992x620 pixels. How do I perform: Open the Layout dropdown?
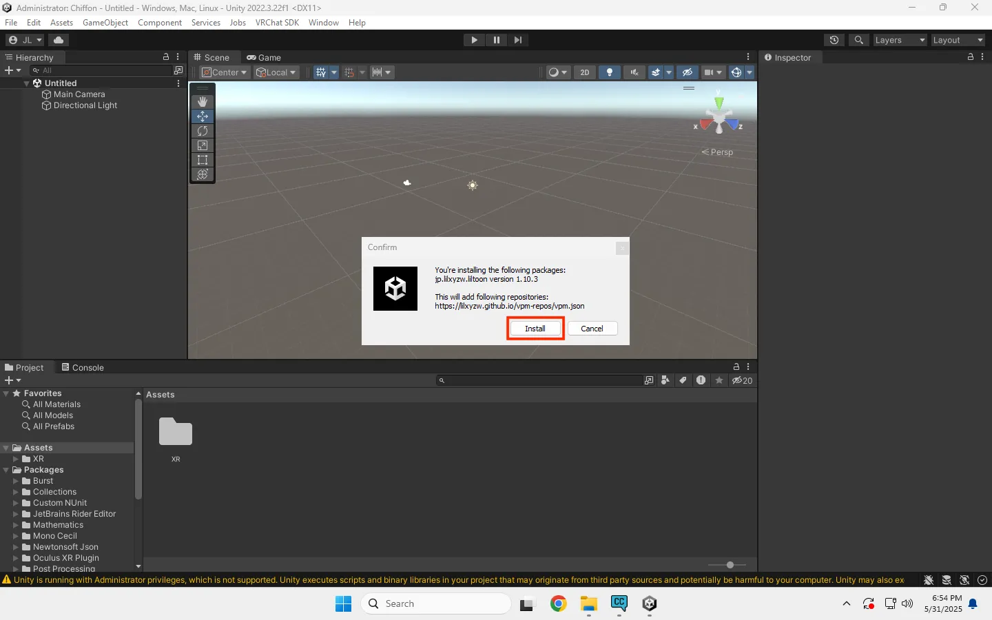click(x=958, y=40)
